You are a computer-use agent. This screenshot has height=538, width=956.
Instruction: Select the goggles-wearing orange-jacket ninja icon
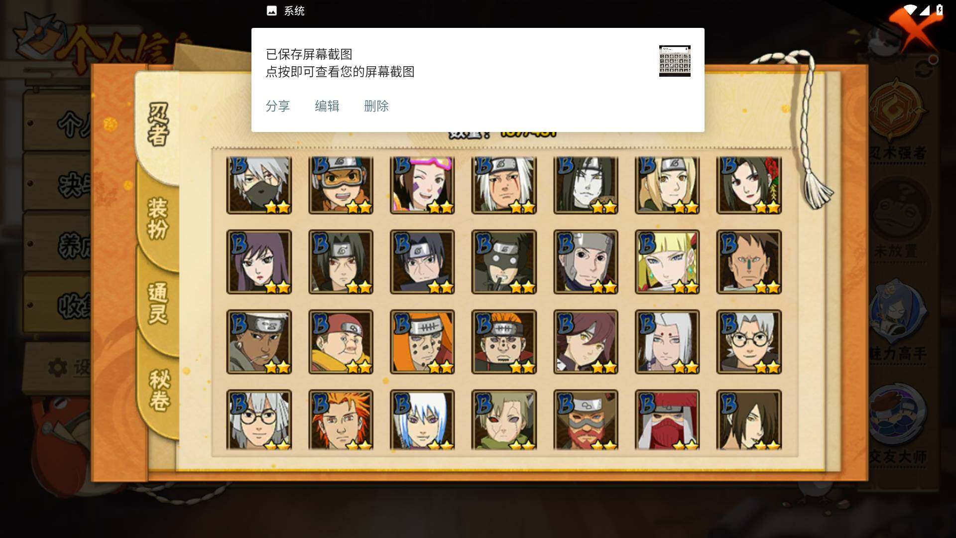(341, 185)
